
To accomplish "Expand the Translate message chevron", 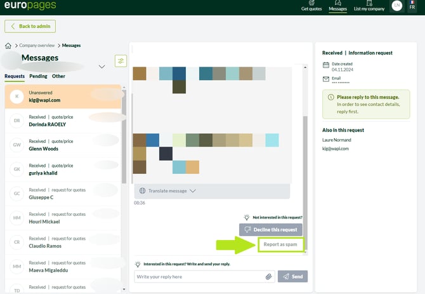I will tap(193, 190).
